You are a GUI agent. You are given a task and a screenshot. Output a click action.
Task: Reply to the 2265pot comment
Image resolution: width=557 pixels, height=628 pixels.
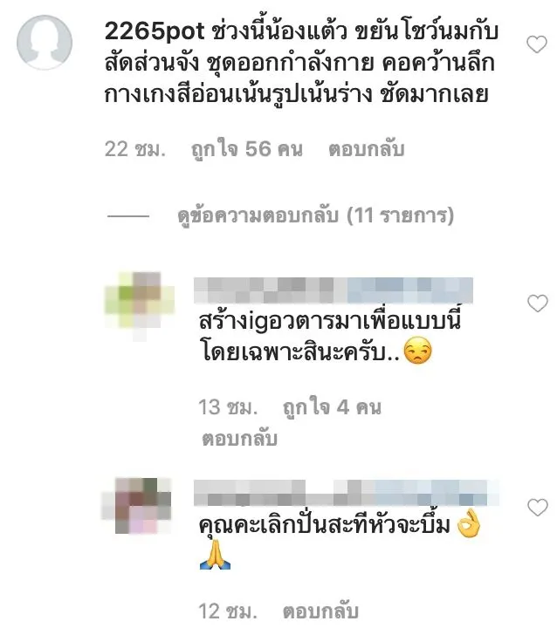(366, 149)
